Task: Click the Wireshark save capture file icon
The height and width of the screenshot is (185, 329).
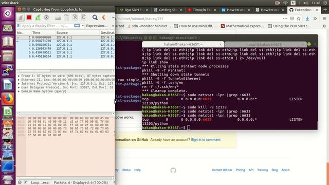Action: pyautogui.click(x=66, y=17)
